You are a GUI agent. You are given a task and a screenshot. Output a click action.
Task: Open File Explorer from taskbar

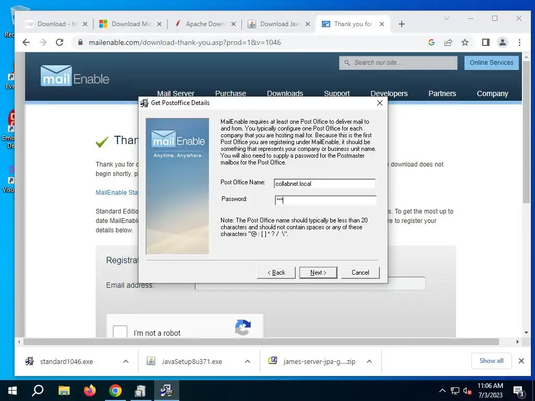coord(64,391)
